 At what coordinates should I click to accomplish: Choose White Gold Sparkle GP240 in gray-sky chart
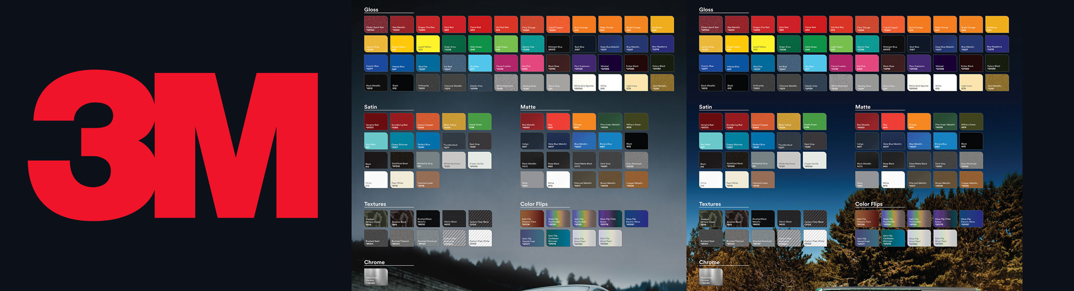(x=584, y=83)
